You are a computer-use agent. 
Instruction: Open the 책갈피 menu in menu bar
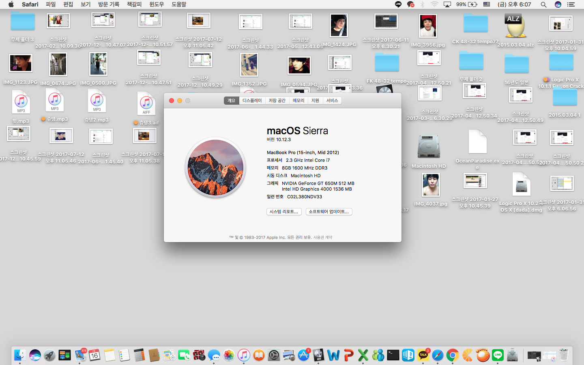tap(134, 4)
